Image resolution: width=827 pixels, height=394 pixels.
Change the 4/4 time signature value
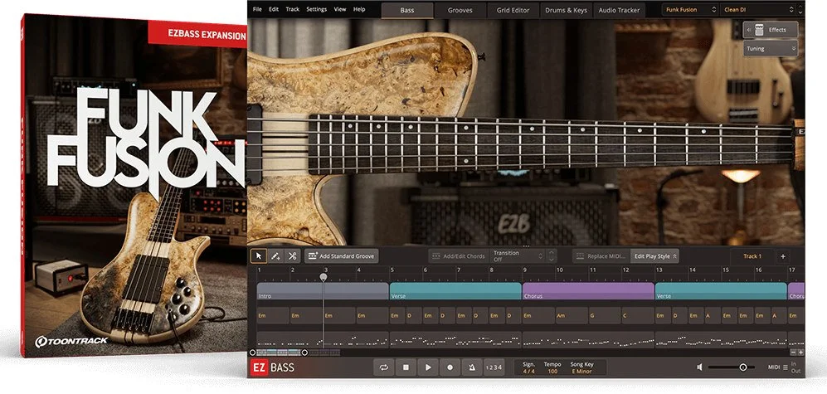[x=528, y=372]
